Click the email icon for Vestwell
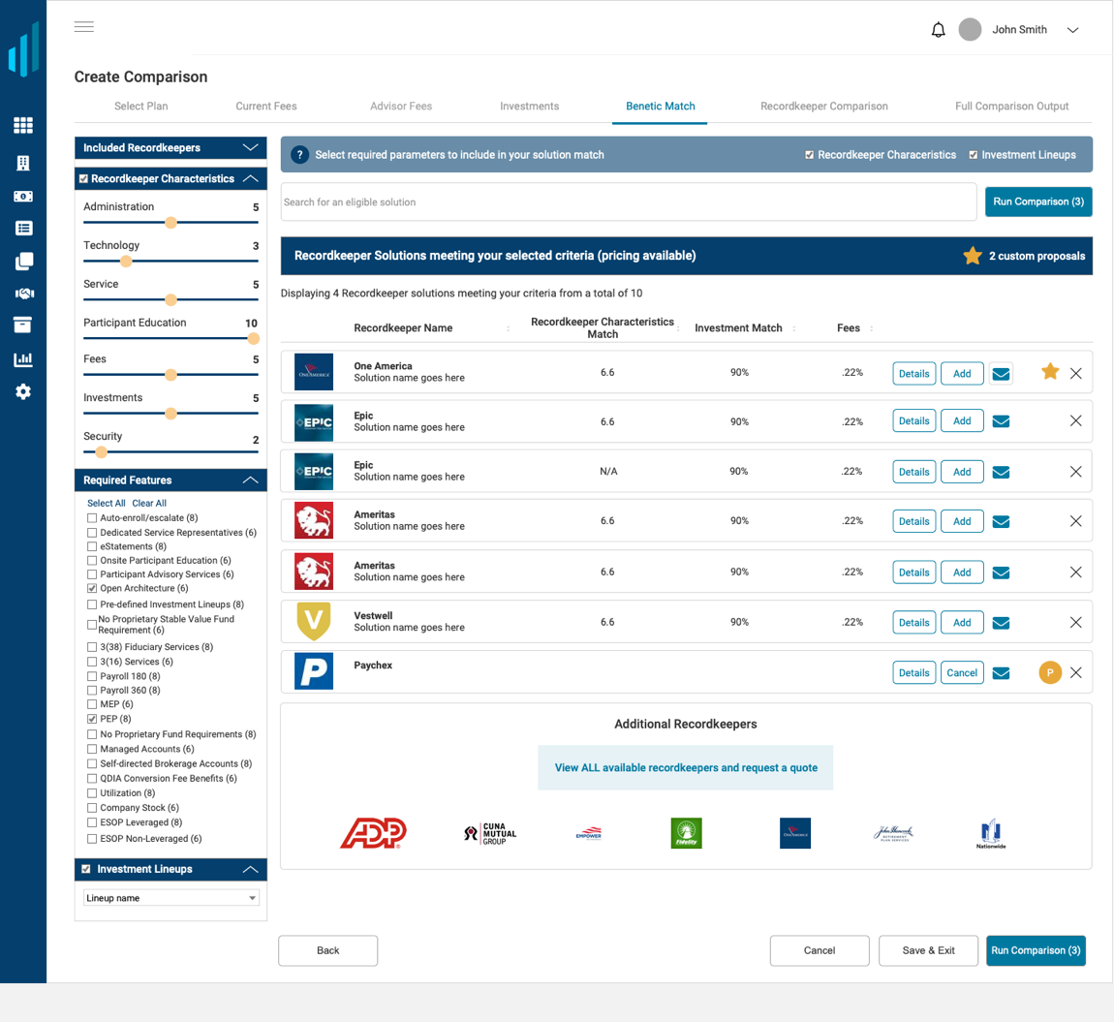 (1001, 623)
